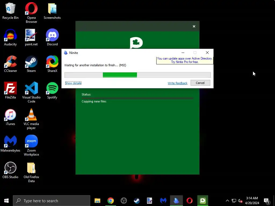The image size is (275, 206).
Task: Select the OBS Studio desktop shortcut
Action: pos(10,170)
